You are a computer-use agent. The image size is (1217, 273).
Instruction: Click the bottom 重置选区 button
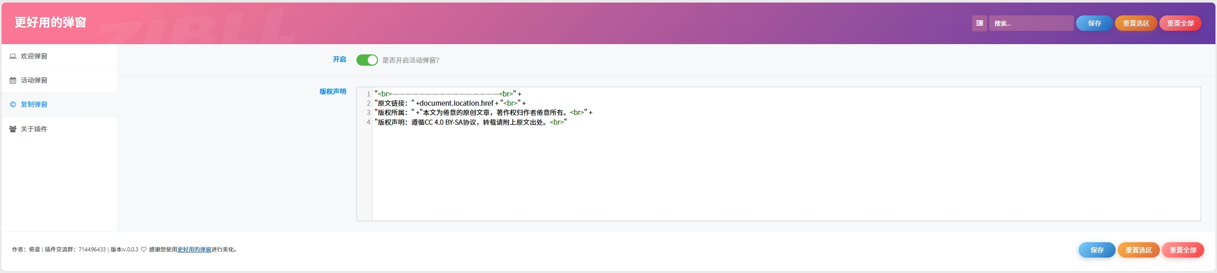click(x=1139, y=250)
